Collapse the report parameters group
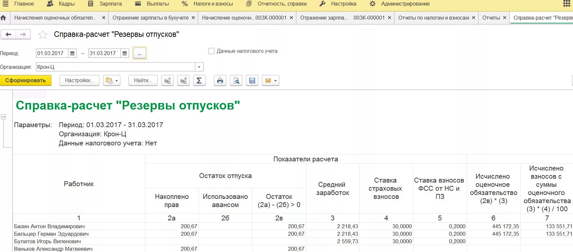Image resolution: width=573 pixels, height=252 pixels. click(4, 117)
